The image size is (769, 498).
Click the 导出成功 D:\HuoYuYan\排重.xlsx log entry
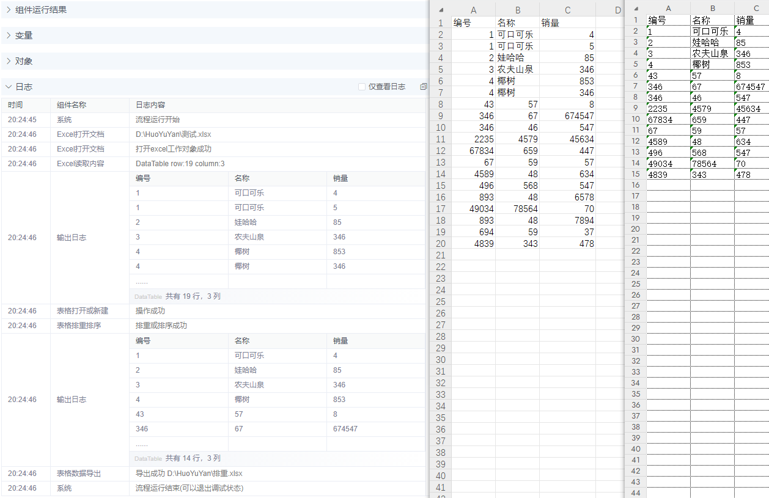pos(189,474)
